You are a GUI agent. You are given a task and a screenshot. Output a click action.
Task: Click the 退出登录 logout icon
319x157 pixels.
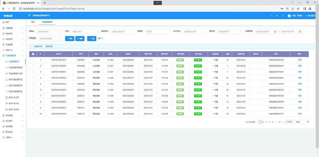coord(307,16)
